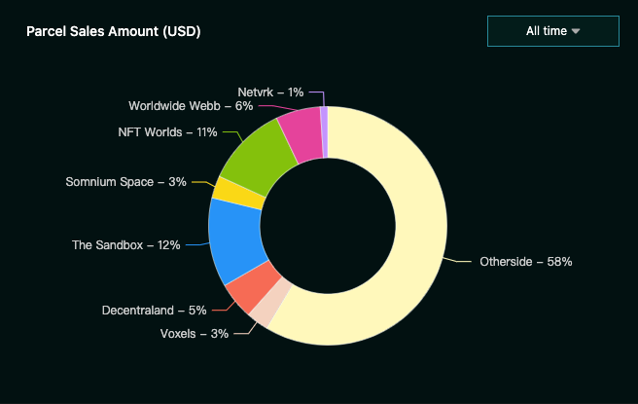The image size is (638, 404).
Task: Select the thin purple Netvrk segment
Action: [x=324, y=132]
